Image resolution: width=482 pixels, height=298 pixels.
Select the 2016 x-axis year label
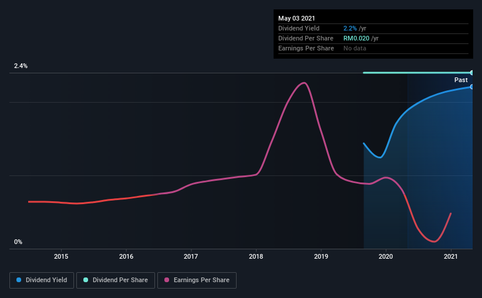(x=126, y=256)
